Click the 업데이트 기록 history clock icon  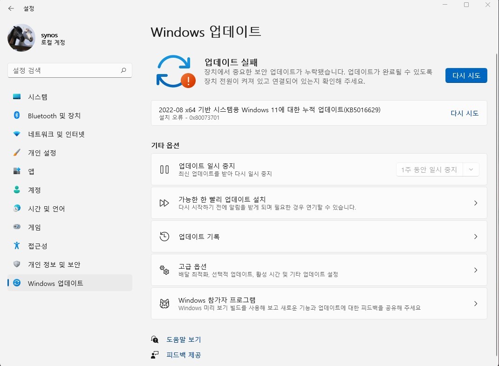(x=164, y=236)
